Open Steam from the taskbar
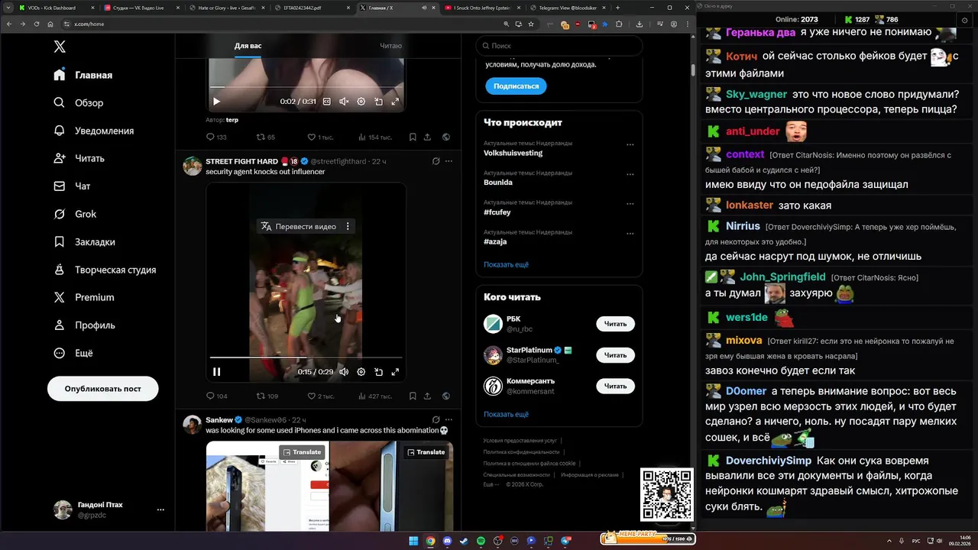The height and width of the screenshot is (550, 978). pos(464,541)
